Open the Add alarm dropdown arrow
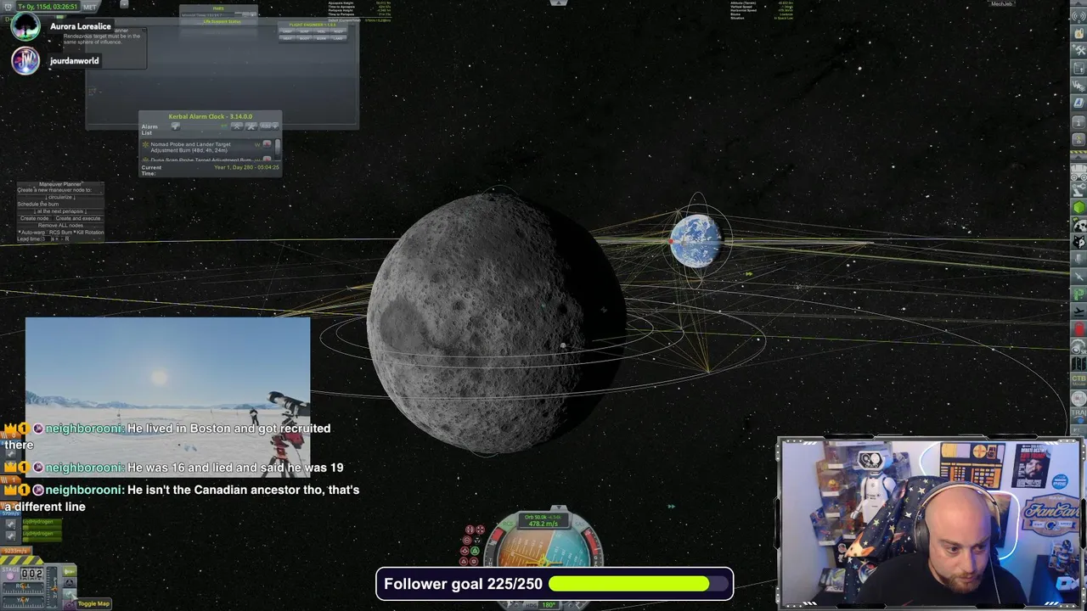 coord(276,126)
